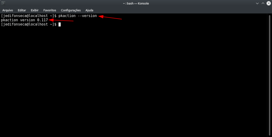Open the Editar menu
The image size is (272, 137).
tap(22, 10)
